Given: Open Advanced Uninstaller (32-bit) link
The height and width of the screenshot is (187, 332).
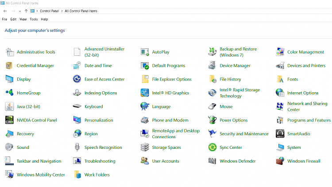Looking at the screenshot, I should (x=104, y=52).
